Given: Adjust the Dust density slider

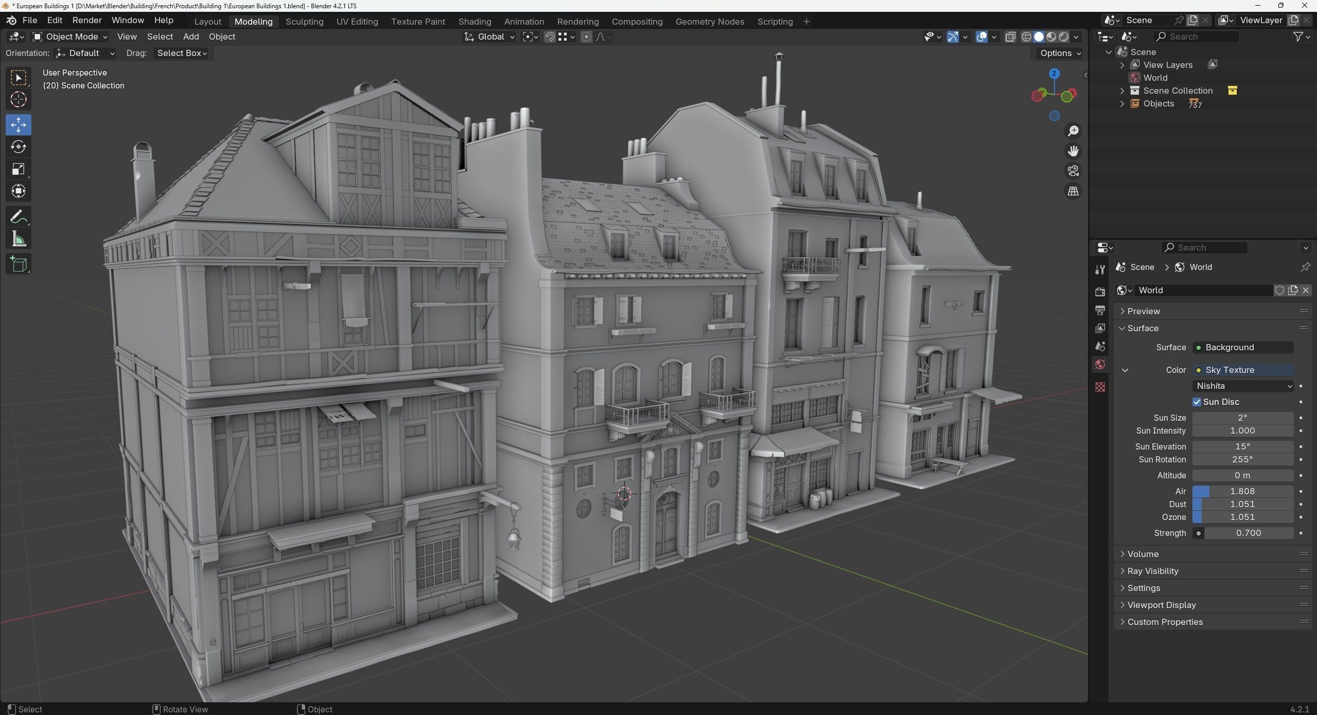Looking at the screenshot, I should (x=1243, y=504).
